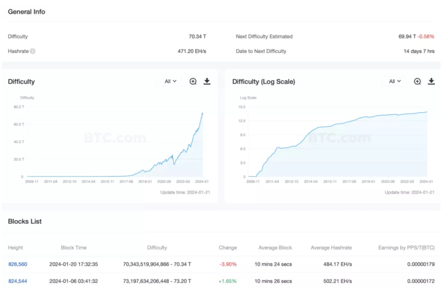Viewport: 444px width, 290px height.
Task: Zoom into the Difficulty Log Scale chart
Action: (417, 82)
